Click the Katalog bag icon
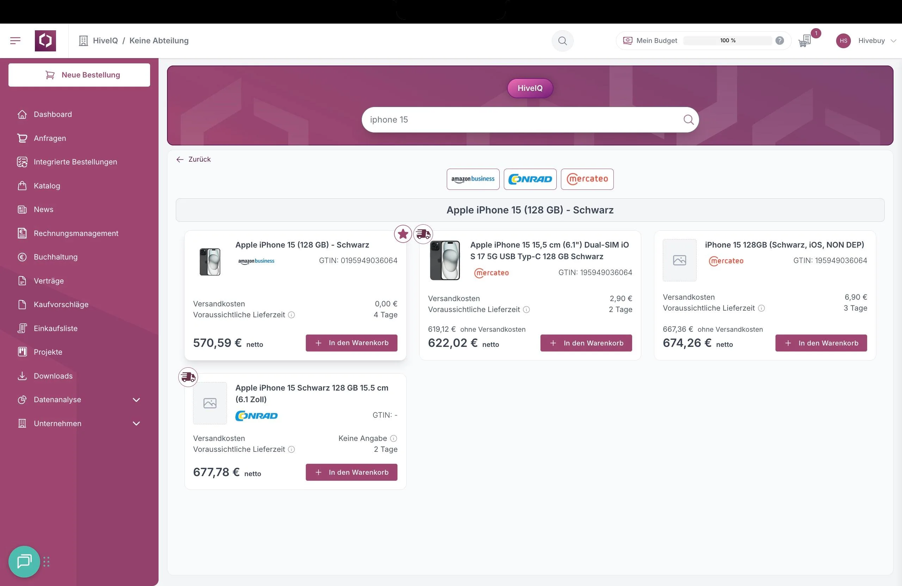 pos(22,186)
